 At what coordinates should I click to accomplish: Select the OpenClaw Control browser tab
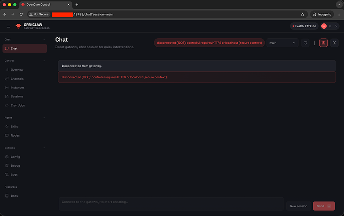pos(45,4)
